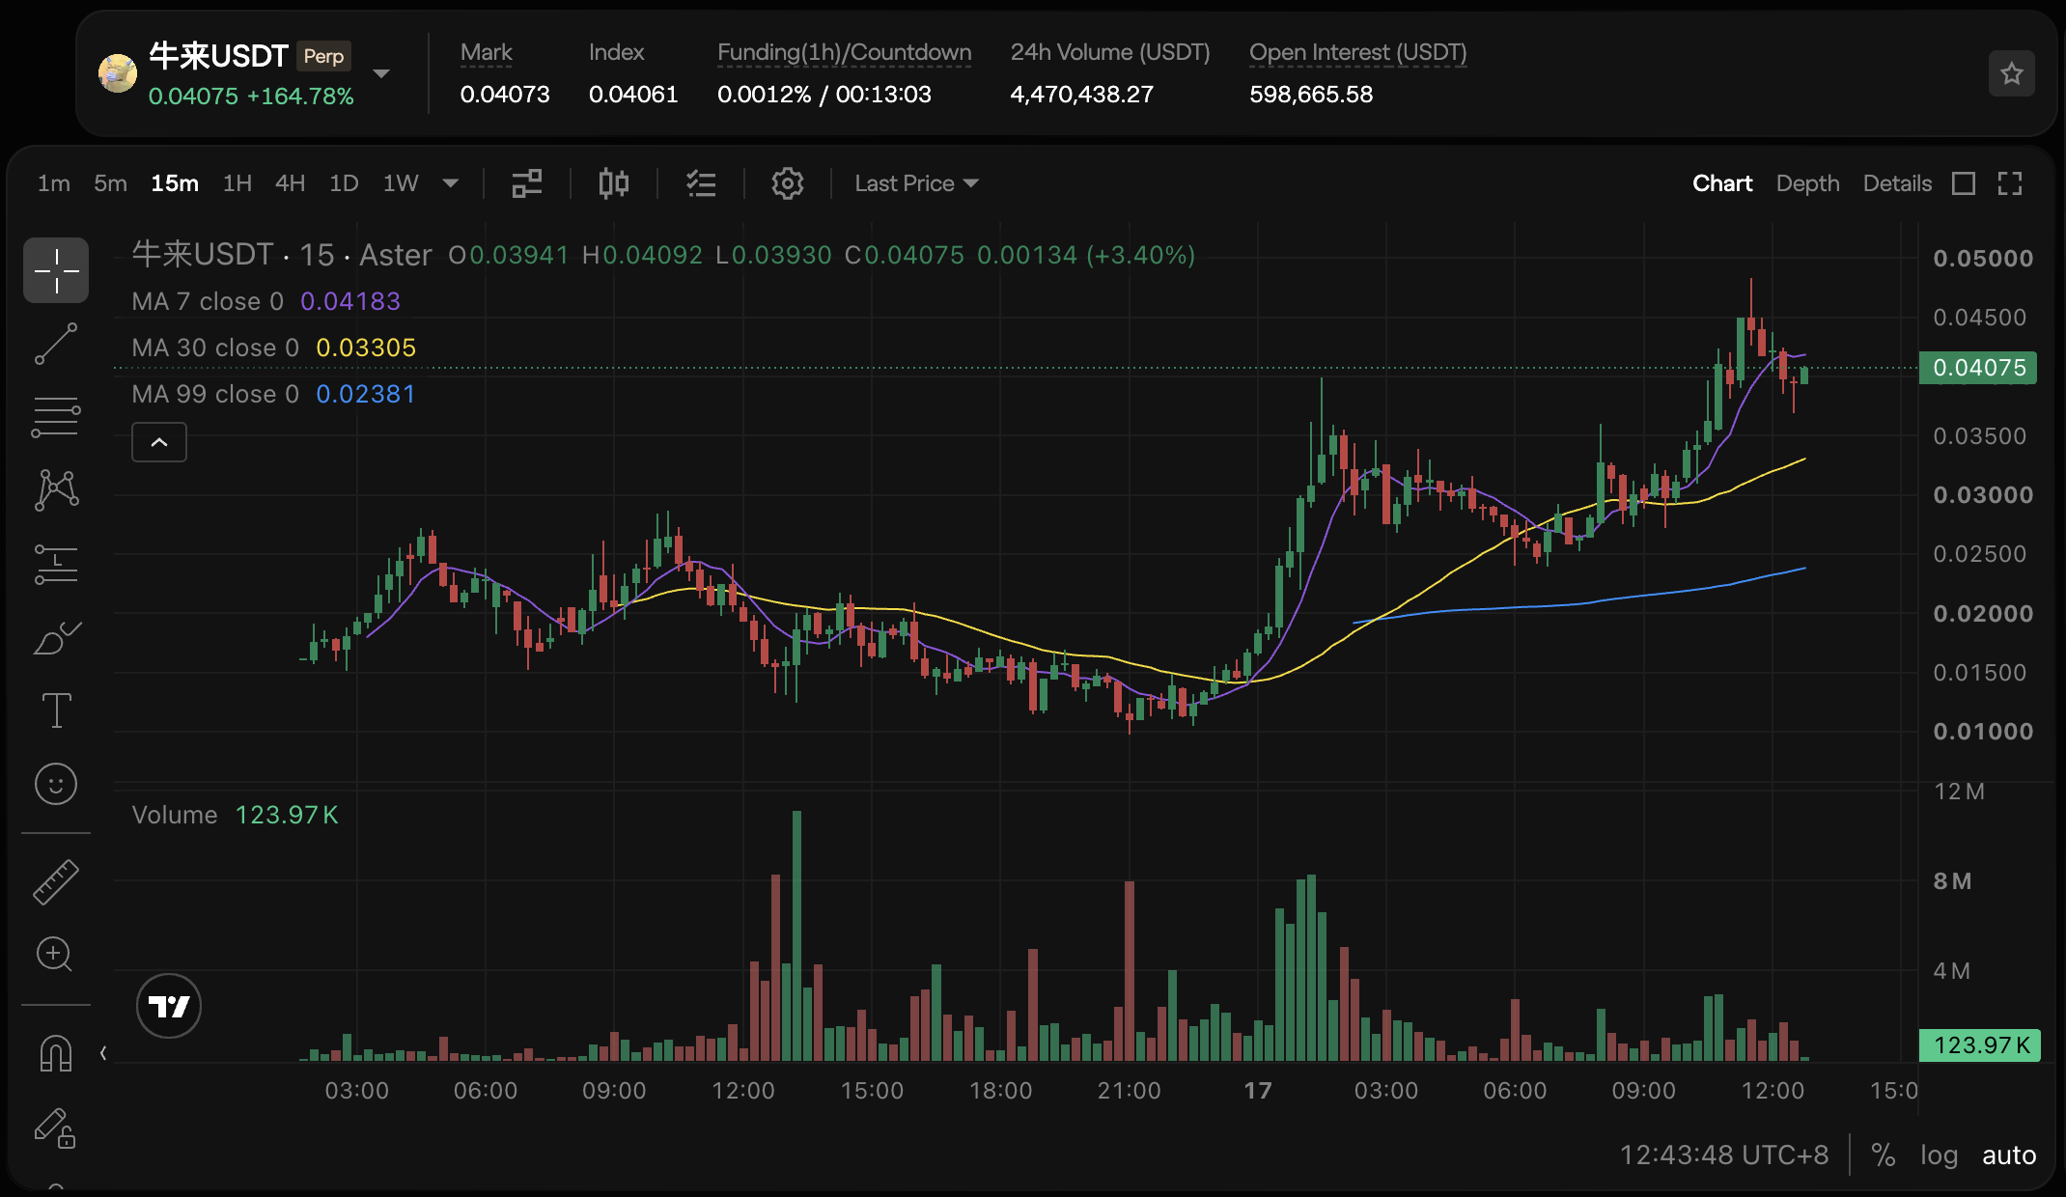Add pair to favorites star

[x=2012, y=73]
